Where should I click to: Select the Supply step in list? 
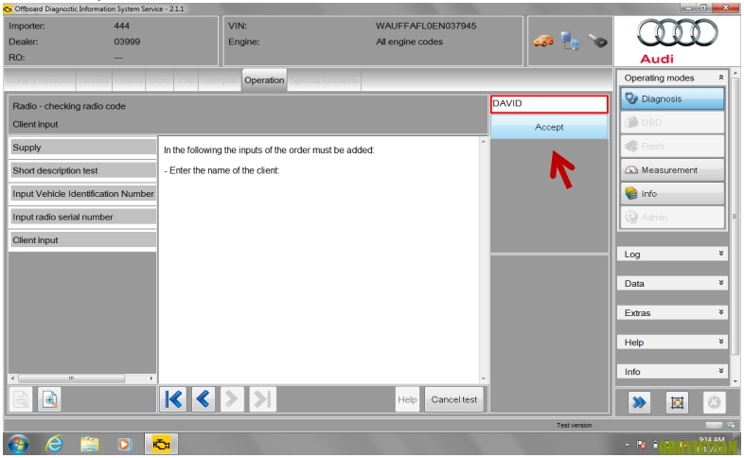82,148
